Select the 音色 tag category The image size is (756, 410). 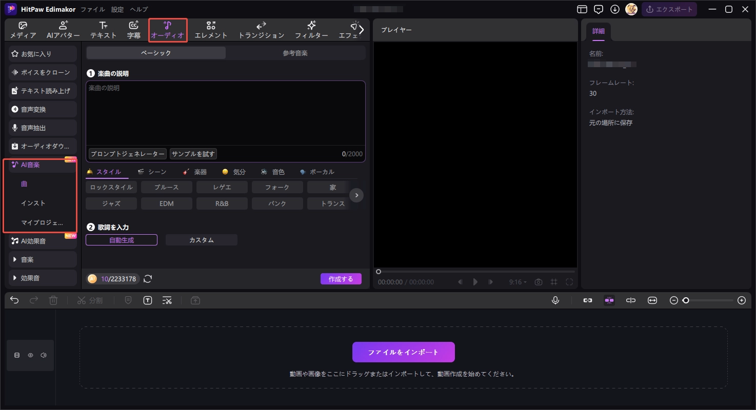click(272, 172)
